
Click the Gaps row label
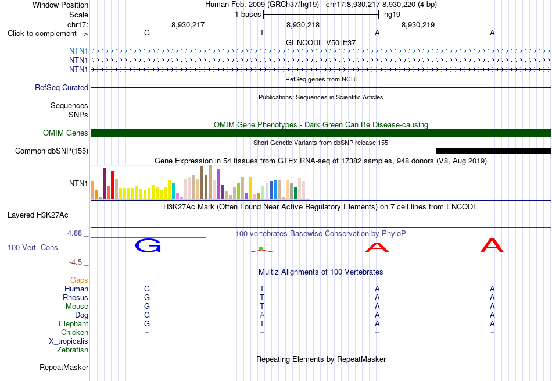[x=79, y=280]
